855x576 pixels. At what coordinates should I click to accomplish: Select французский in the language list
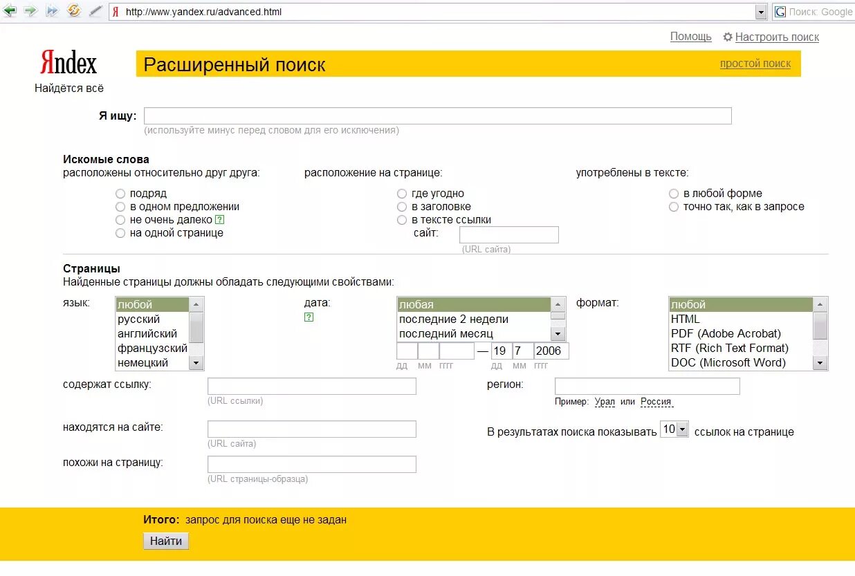[x=152, y=348]
